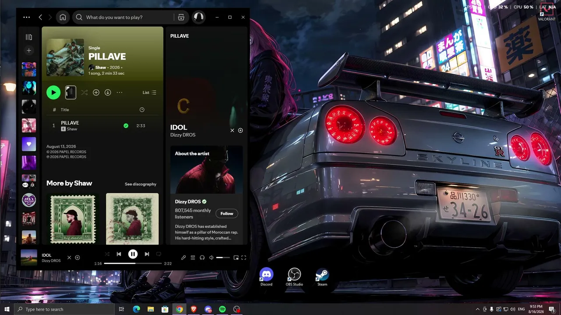Viewport: 561px width, 315px height.
Task: Open the Browse icon in the search bar
Action: (181, 17)
